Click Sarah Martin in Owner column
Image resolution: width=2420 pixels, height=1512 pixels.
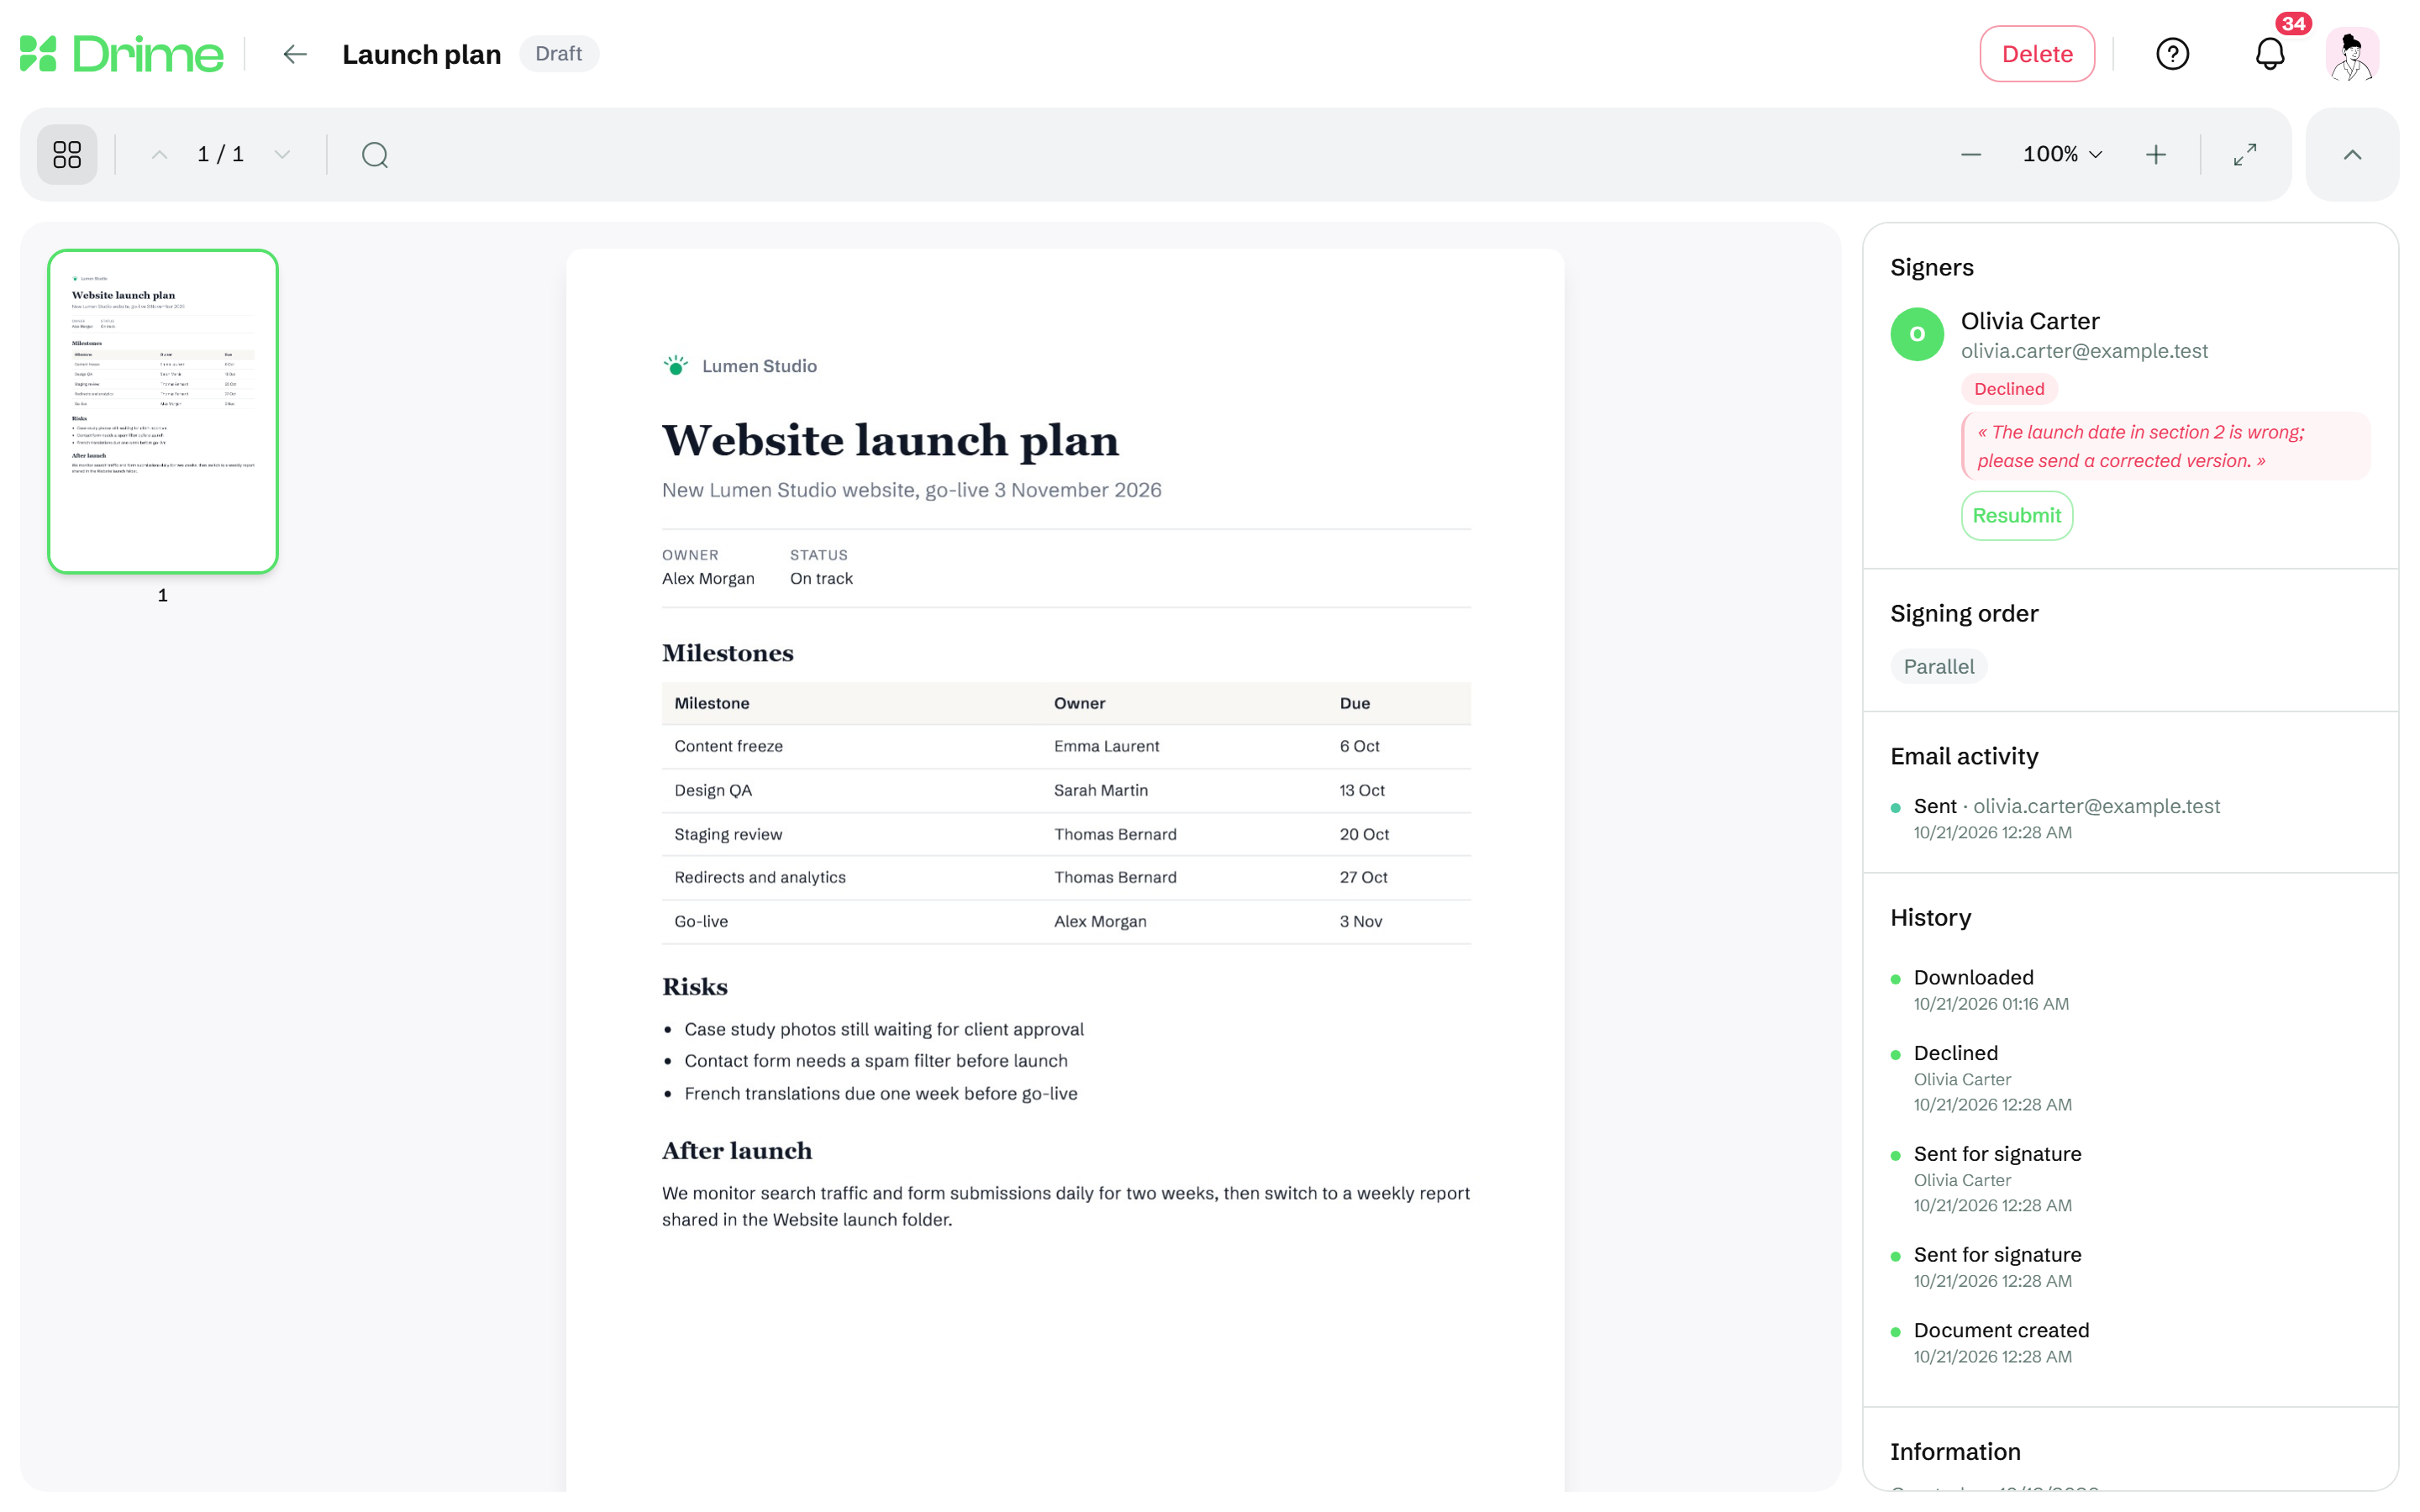coord(1100,790)
